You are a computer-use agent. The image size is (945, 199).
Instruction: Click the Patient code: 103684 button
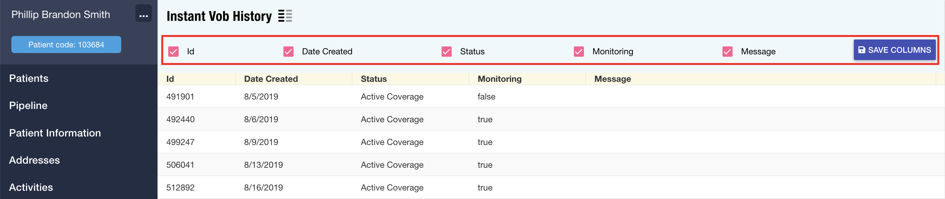click(x=66, y=45)
